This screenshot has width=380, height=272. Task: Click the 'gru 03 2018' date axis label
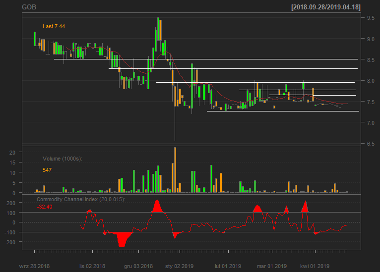[x=138, y=266]
